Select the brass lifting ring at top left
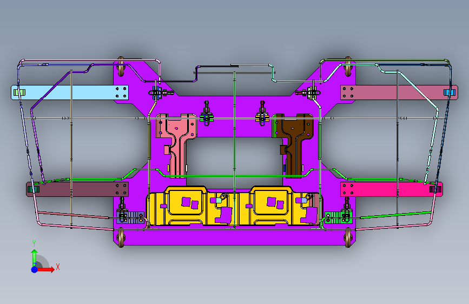469x304 pixels. click(121, 67)
